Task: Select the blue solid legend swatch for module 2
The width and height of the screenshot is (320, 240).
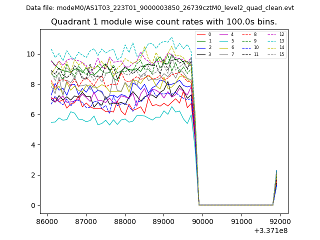Action: [x=201, y=47]
